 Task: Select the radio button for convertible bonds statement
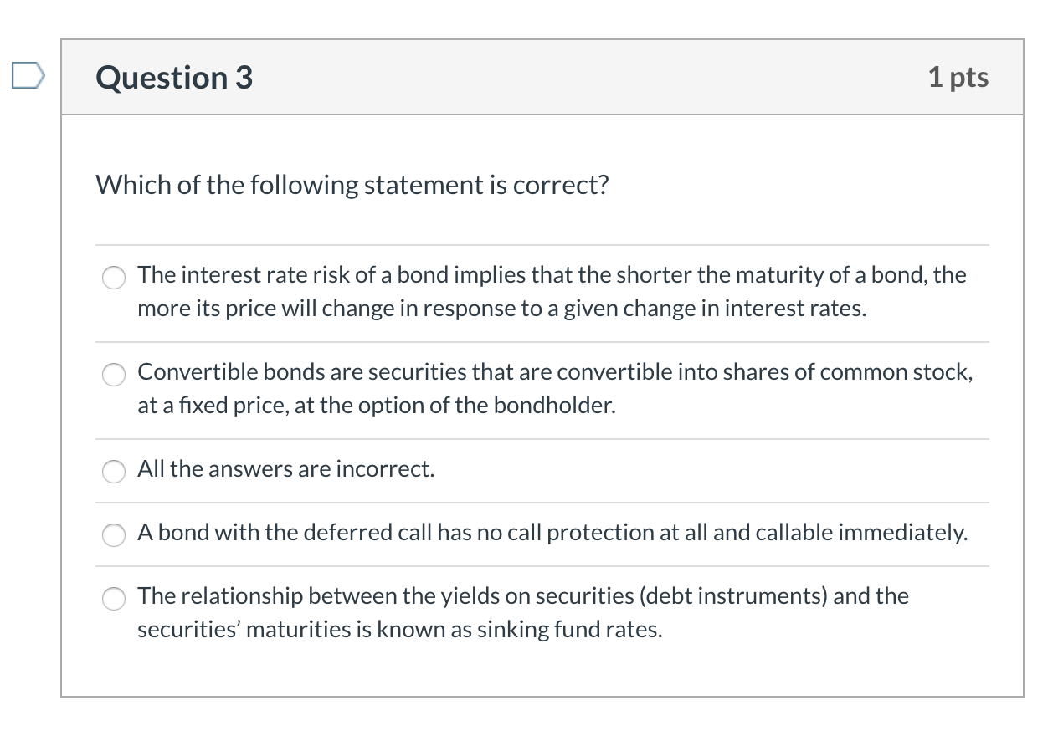(x=113, y=375)
